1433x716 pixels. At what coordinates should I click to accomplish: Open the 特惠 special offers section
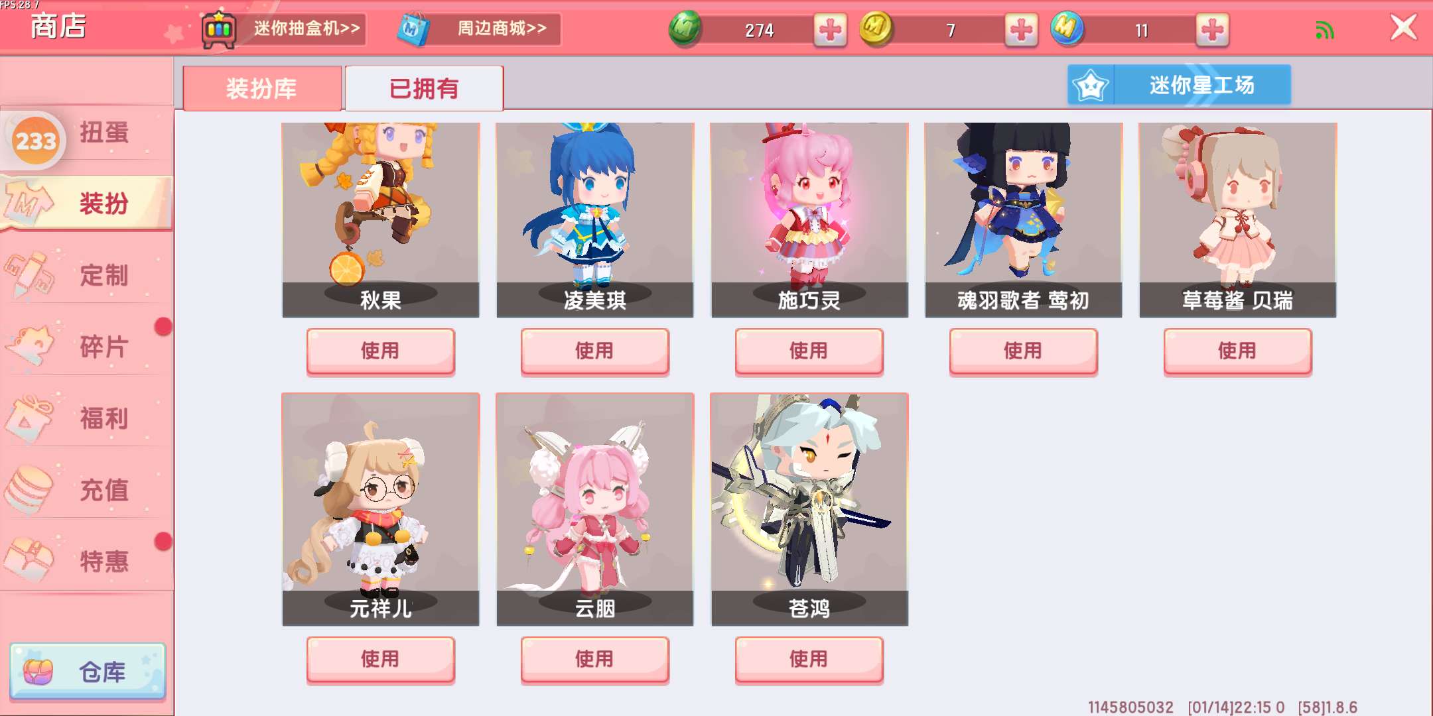[86, 561]
